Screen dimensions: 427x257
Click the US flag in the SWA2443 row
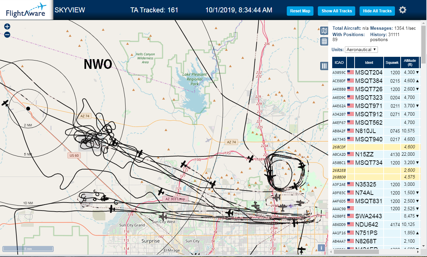pos(351,216)
